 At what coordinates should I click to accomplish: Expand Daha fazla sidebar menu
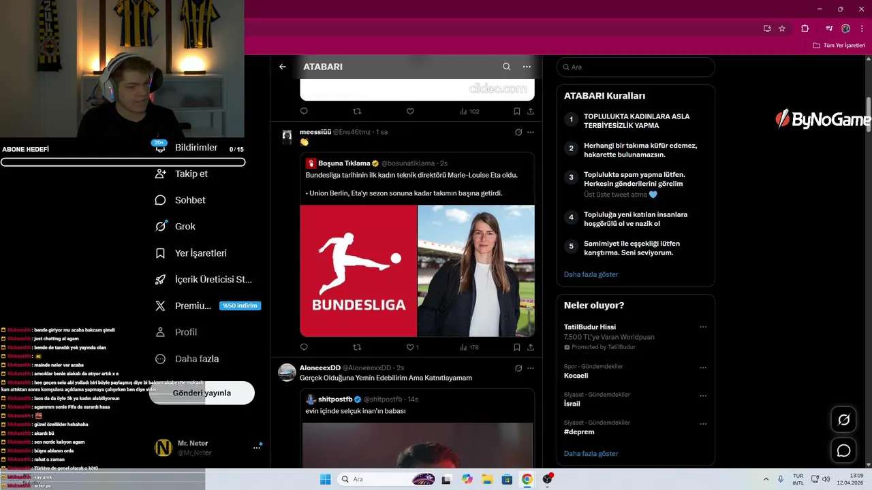click(x=187, y=359)
